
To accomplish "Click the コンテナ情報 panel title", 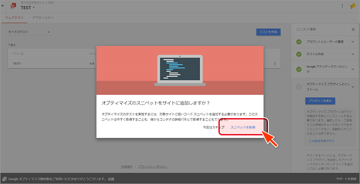I will 306,29.
